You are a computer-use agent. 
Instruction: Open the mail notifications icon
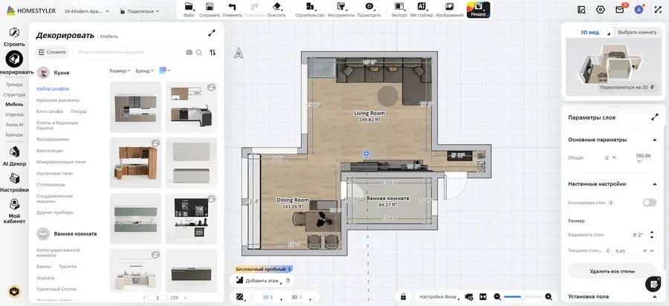coord(619,10)
